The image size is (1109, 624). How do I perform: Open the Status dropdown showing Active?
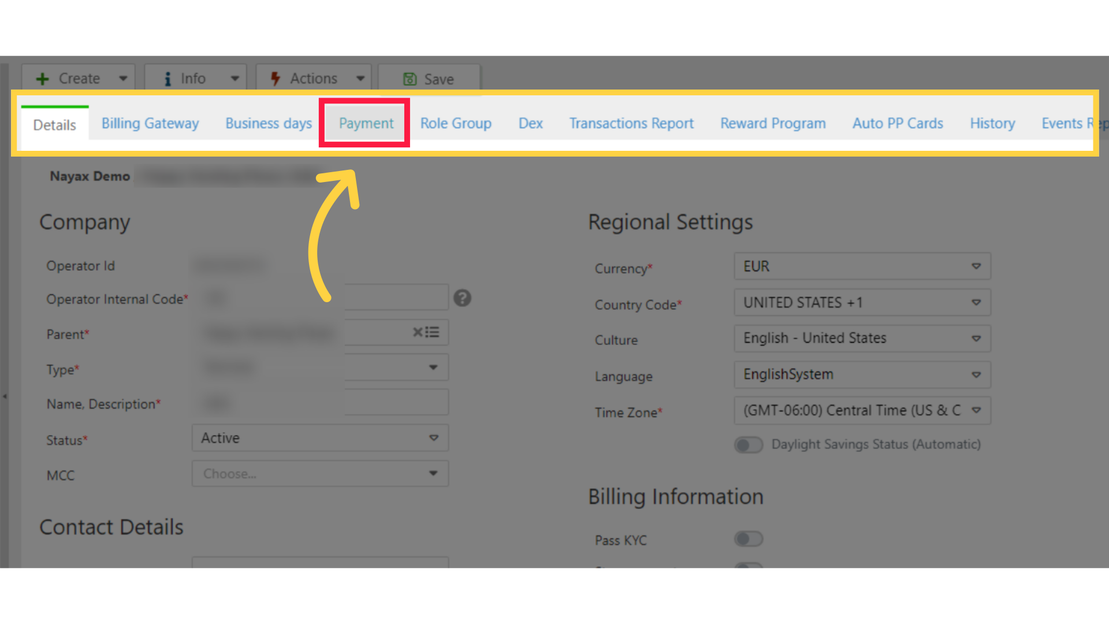click(321, 438)
